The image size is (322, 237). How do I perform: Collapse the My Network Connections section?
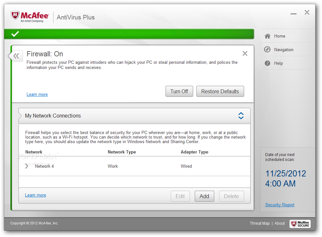click(241, 116)
